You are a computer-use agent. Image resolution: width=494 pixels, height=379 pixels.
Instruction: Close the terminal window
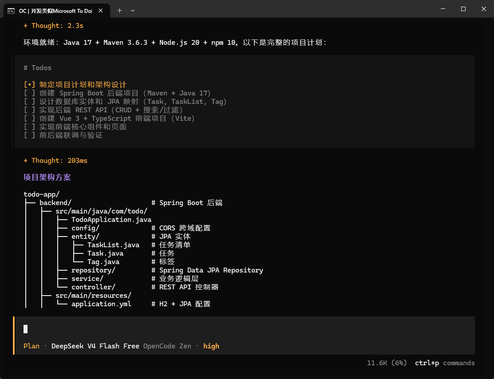pyautogui.click(x=484, y=9)
